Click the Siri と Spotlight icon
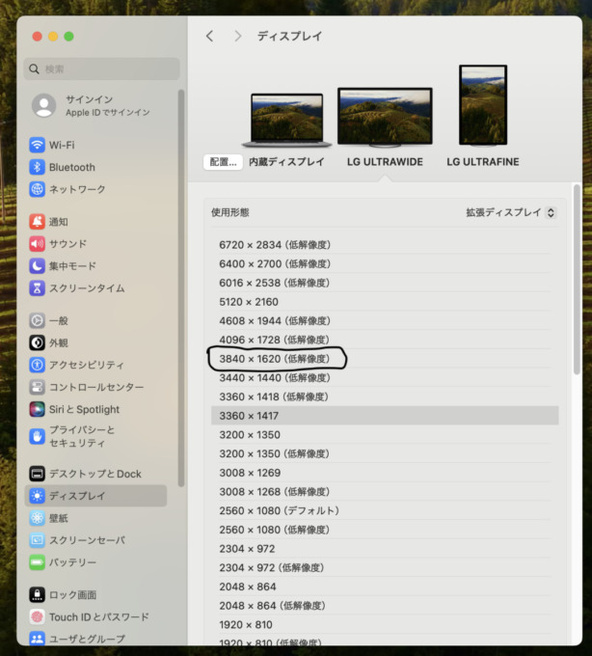 pos(37,409)
